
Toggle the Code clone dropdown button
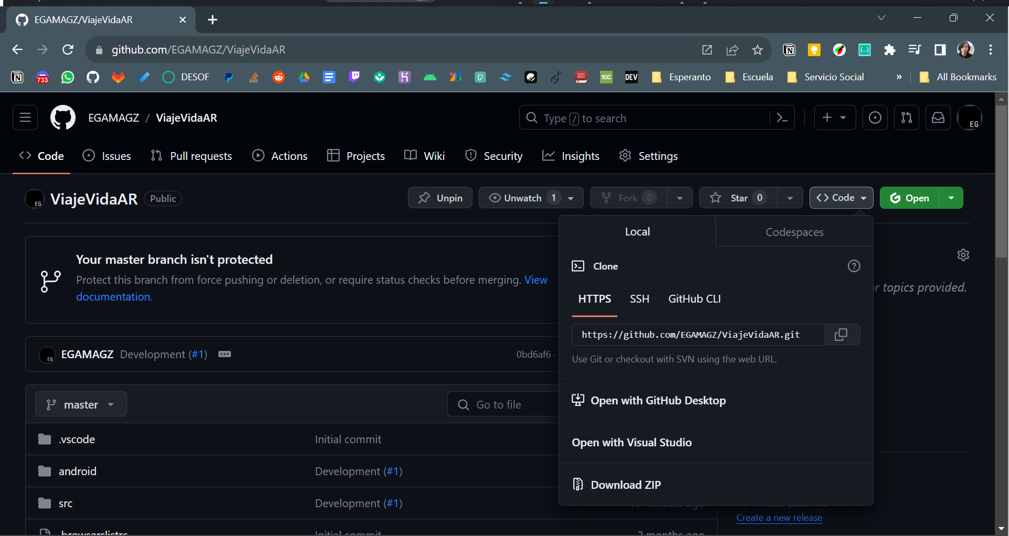pyautogui.click(x=842, y=198)
